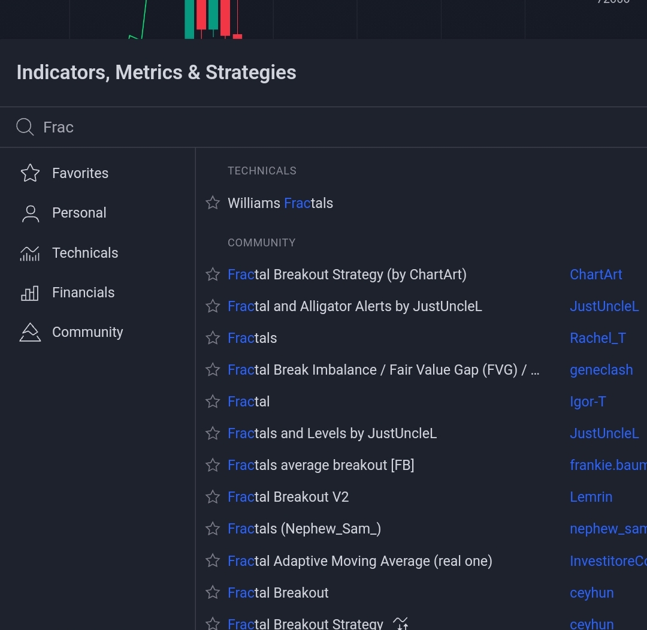This screenshot has height=630, width=647.
Task: Select Fractal and Alligator Alerts by JustUncleL
Action: click(355, 306)
